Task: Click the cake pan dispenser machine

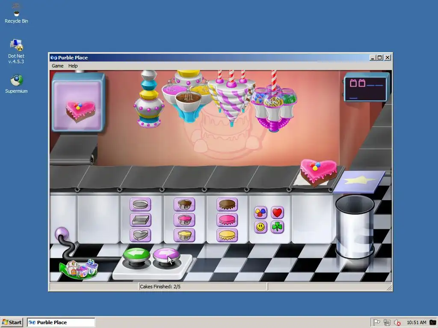Action: pyautogui.click(x=148, y=99)
